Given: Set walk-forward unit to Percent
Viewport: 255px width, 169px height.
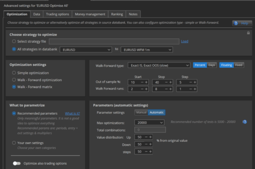Looking at the screenshot, I should click(200, 65).
